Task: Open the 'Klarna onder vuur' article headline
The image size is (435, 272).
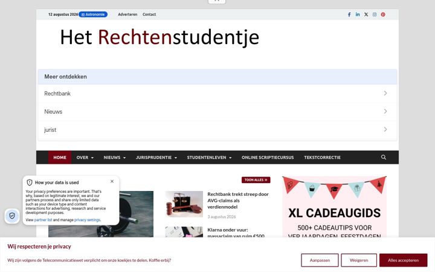Action: [x=236, y=233]
